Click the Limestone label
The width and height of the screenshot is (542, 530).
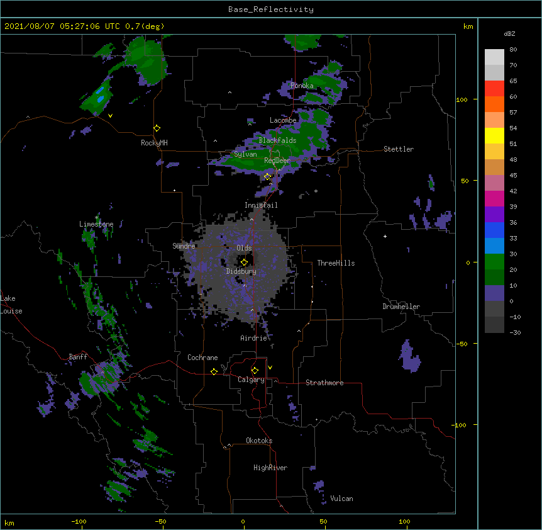point(96,224)
